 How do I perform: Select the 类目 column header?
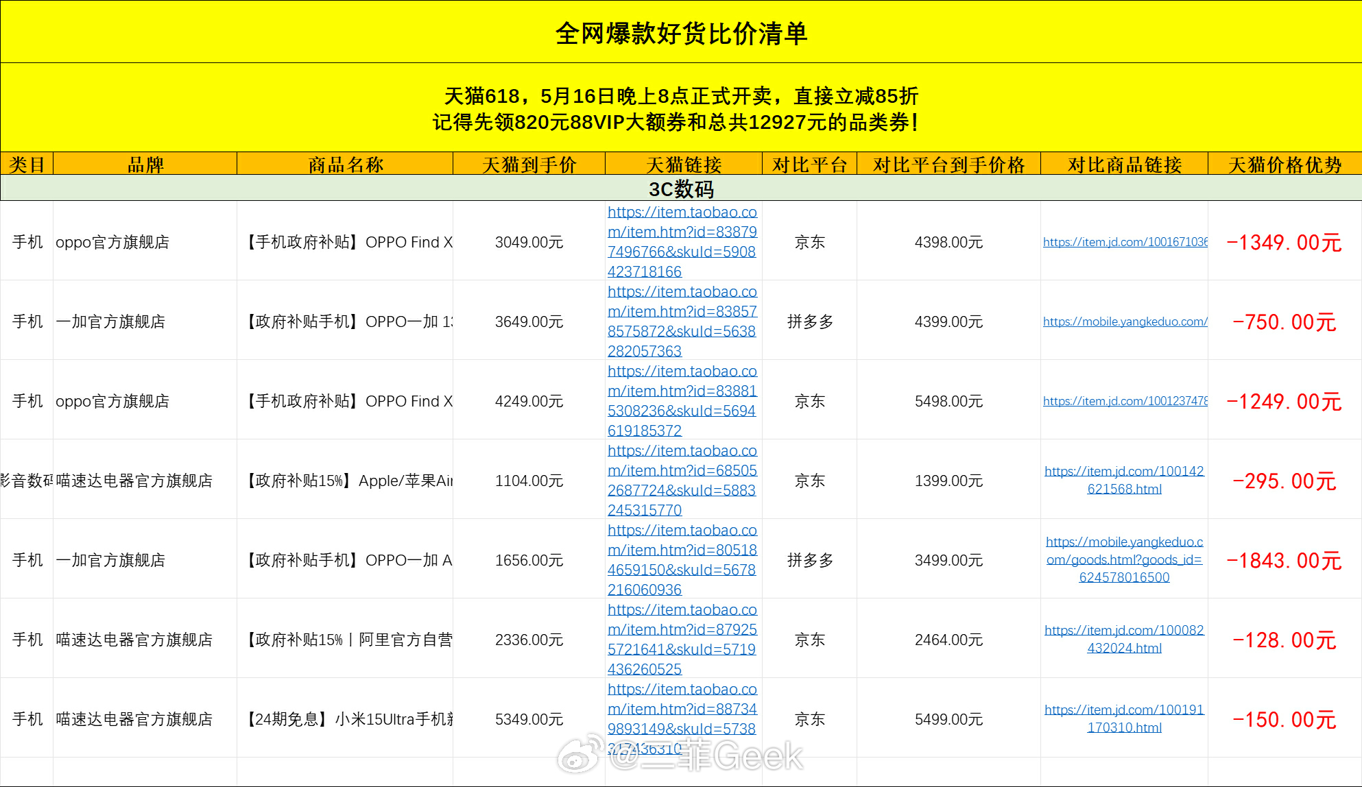(27, 165)
